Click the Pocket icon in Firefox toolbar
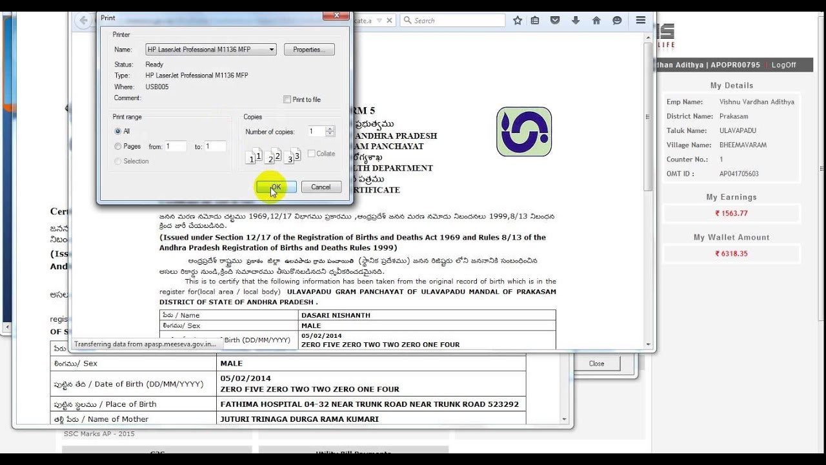Screen dimensions: 826x465 (x=555, y=21)
